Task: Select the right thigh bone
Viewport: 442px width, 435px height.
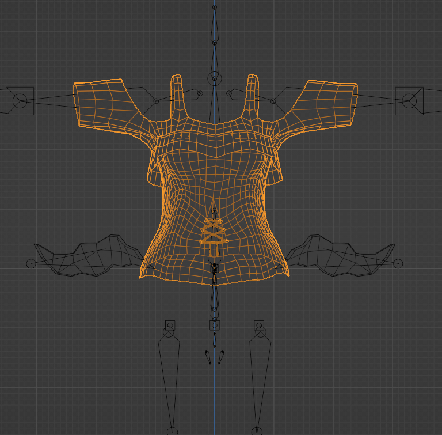Action: 260,381
